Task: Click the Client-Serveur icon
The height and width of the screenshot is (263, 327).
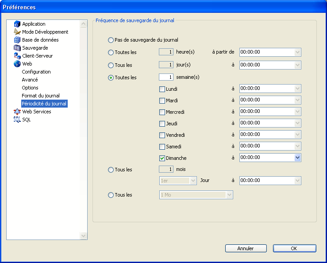Action: (x=17, y=56)
